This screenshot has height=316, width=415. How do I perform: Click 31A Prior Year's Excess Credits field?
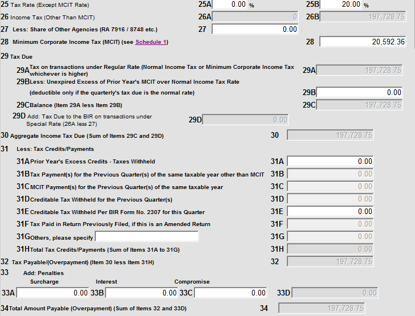(330, 161)
